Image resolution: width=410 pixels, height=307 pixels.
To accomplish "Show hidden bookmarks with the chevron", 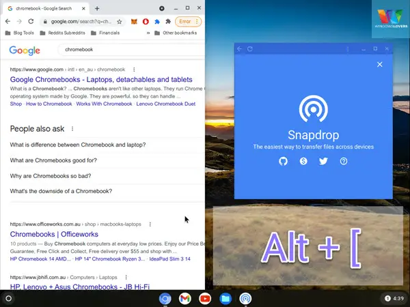I will point(148,33).
